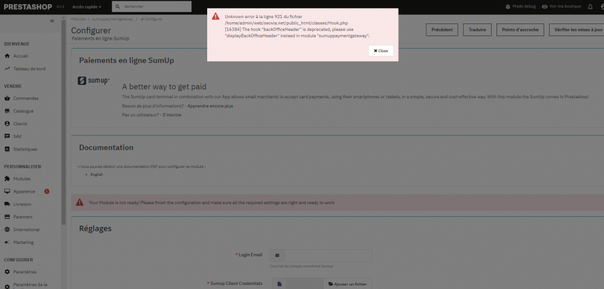Viewport: 604px width, 289px height.
Task: Click the Login Email input field
Action: (x=328, y=256)
